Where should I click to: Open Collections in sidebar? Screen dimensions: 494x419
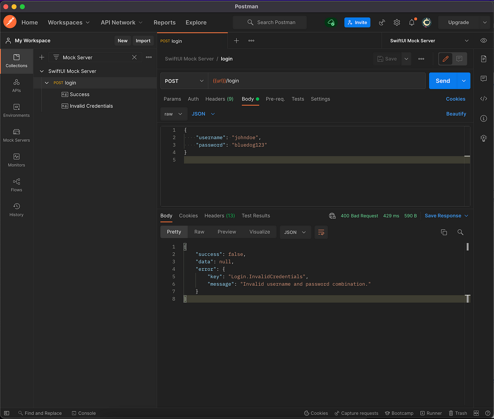click(17, 61)
